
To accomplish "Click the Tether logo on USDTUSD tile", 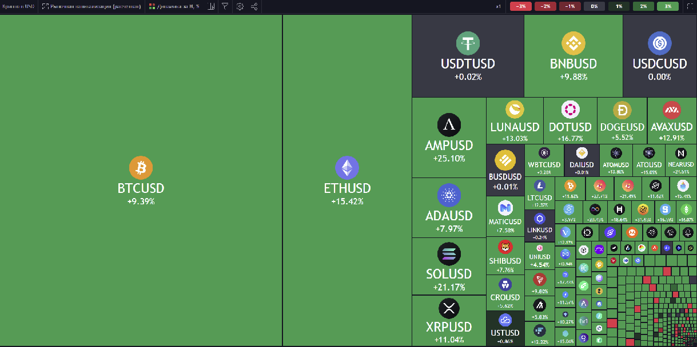I will (468, 43).
